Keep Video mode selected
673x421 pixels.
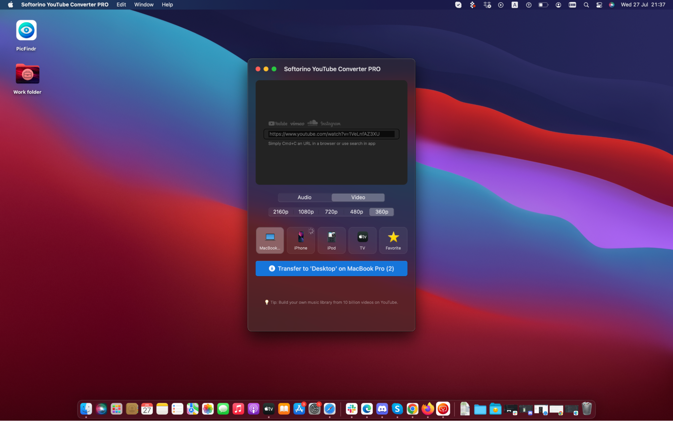tap(358, 197)
